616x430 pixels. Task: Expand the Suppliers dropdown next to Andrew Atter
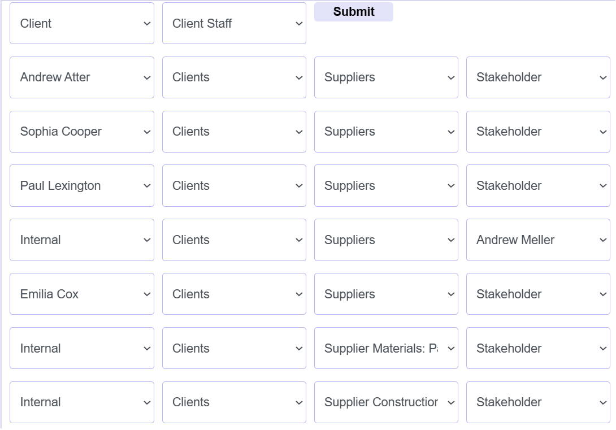tap(386, 77)
